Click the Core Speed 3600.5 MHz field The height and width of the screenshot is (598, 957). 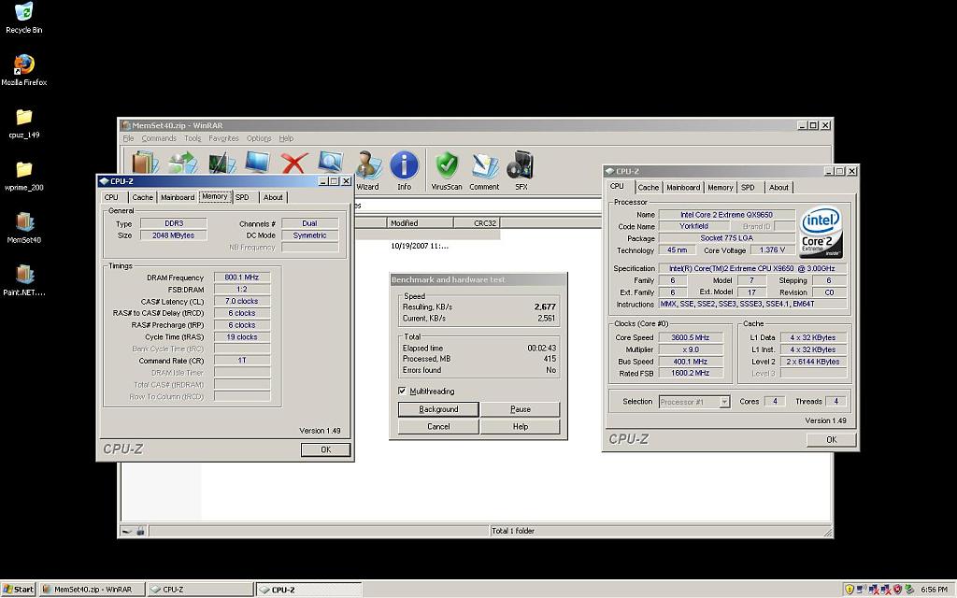pyautogui.click(x=691, y=337)
